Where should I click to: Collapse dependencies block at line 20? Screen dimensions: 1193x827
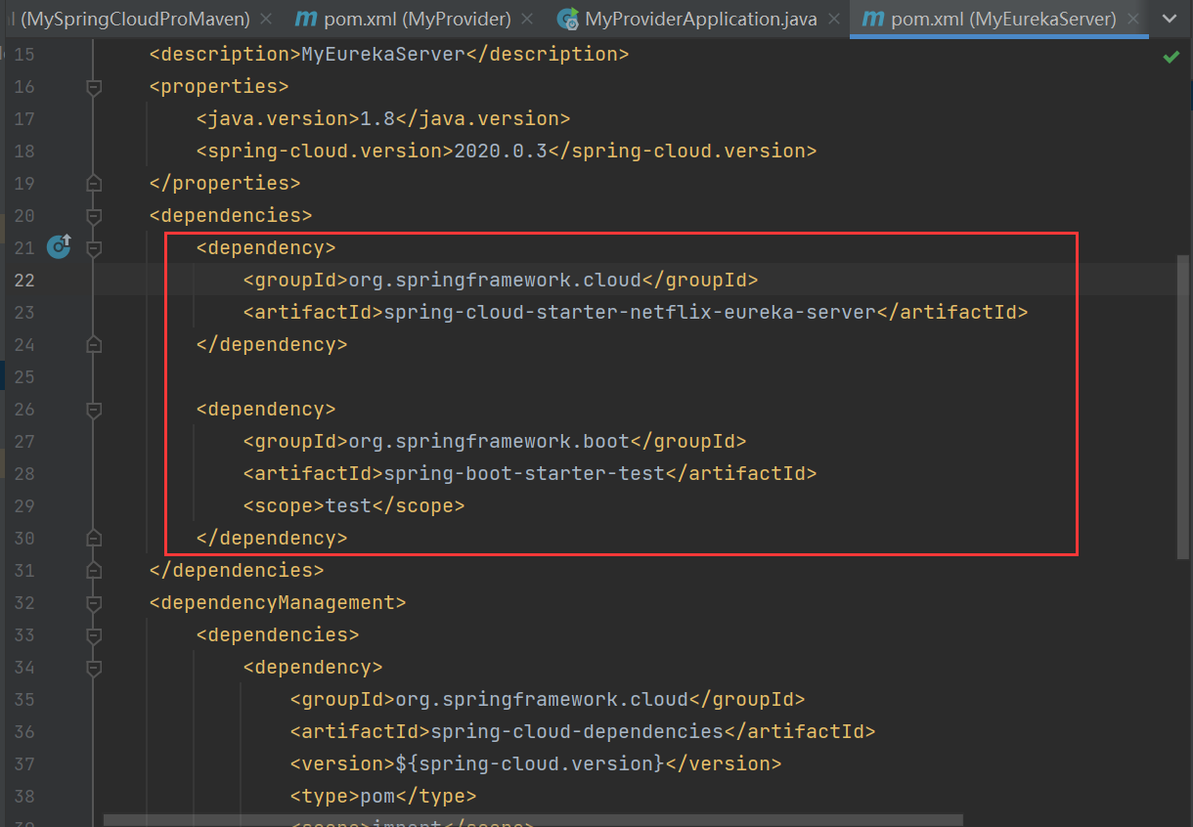(94, 216)
